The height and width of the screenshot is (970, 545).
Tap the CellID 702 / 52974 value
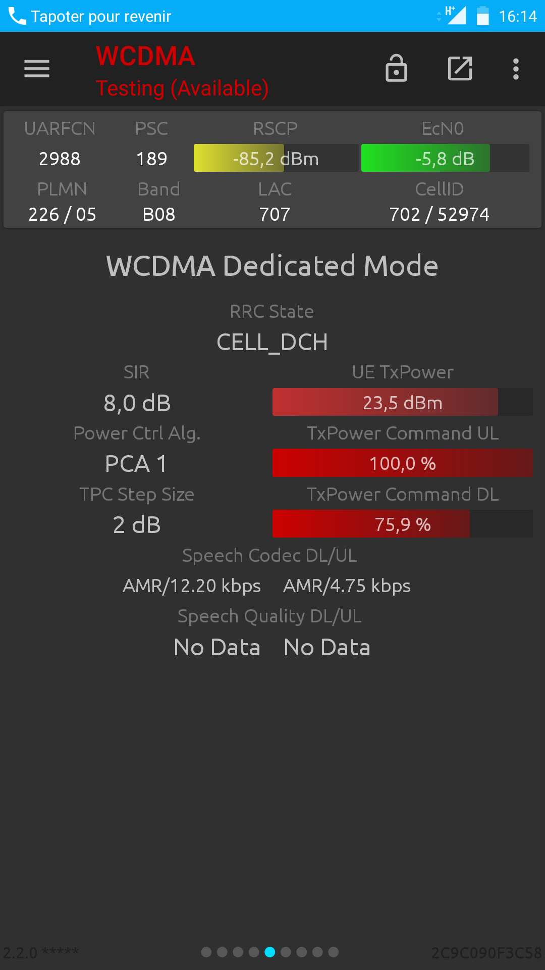click(x=439, y=214)
